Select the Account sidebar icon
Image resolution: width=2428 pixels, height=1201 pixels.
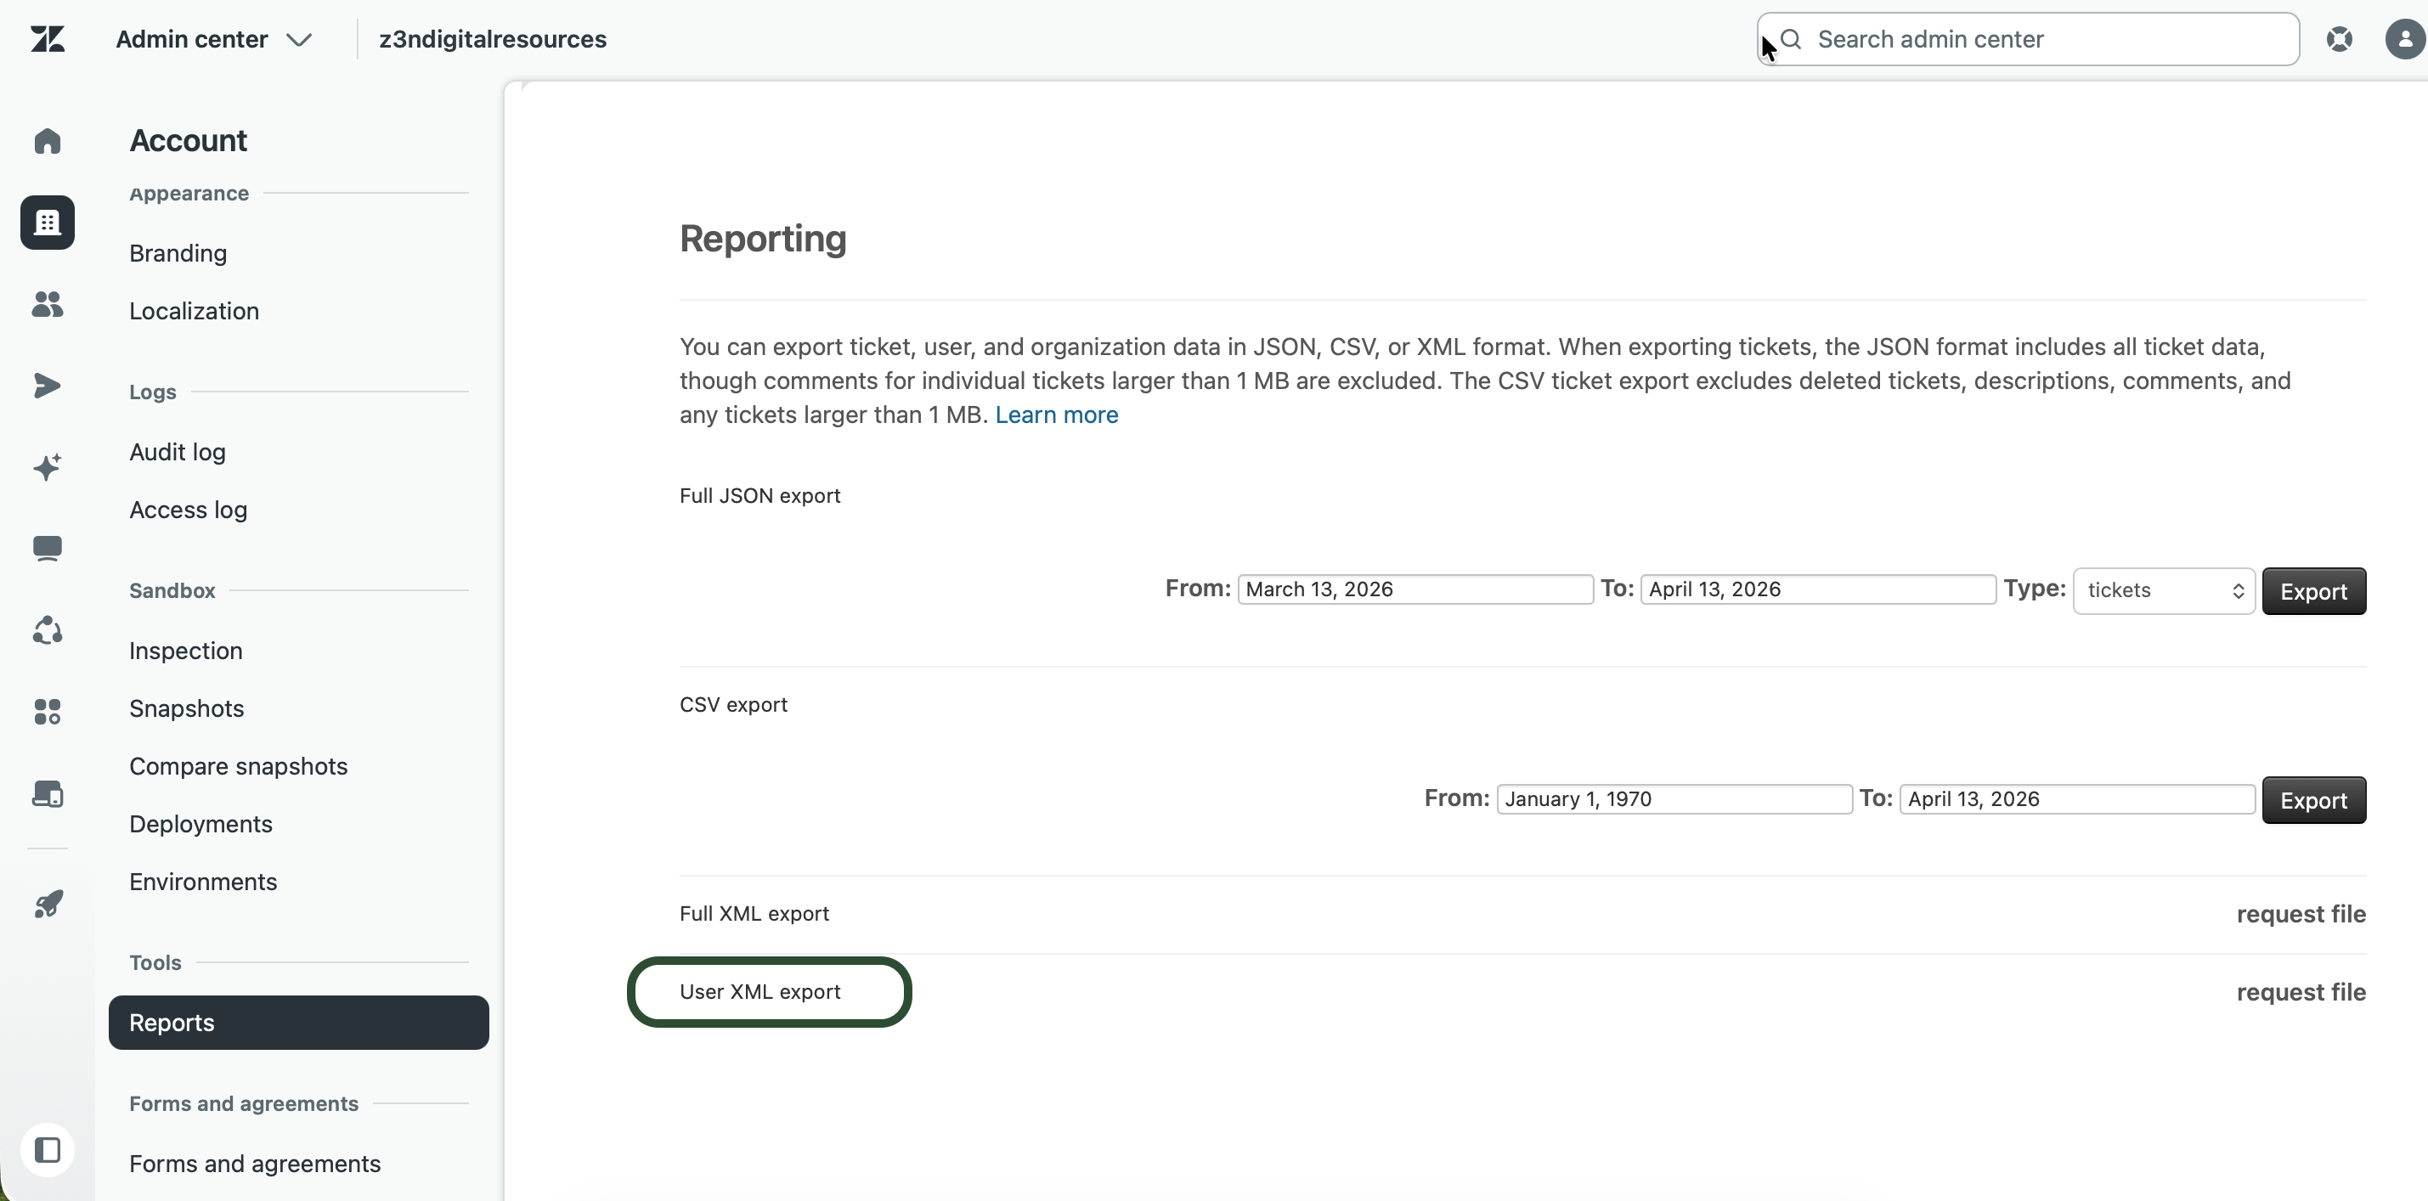tap(47, 223)
